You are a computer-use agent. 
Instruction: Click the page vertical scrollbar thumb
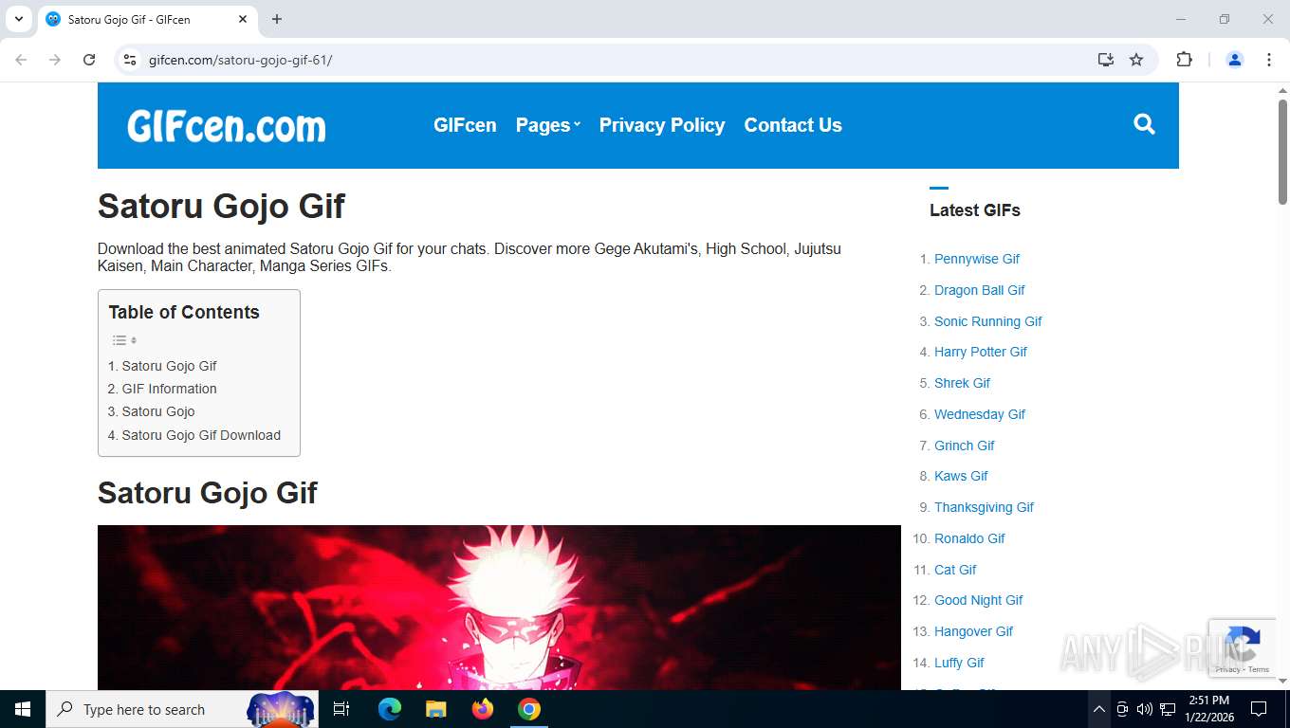(1282, 152)
